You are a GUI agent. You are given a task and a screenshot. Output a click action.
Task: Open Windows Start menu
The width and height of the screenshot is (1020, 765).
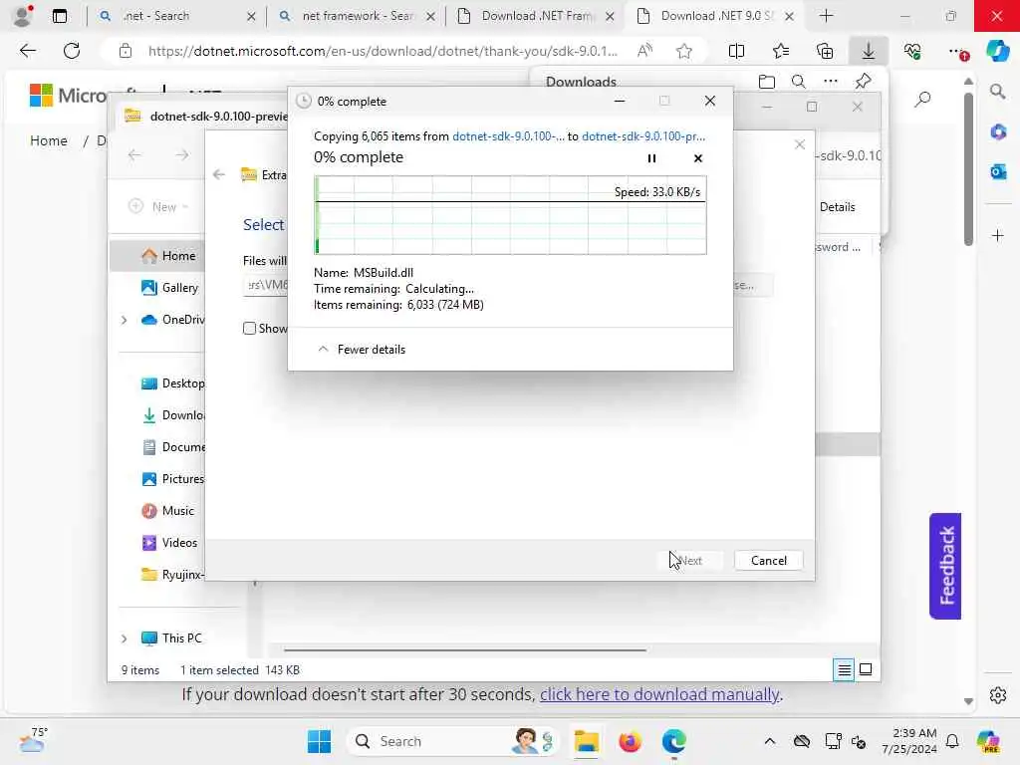coord(319,741)
